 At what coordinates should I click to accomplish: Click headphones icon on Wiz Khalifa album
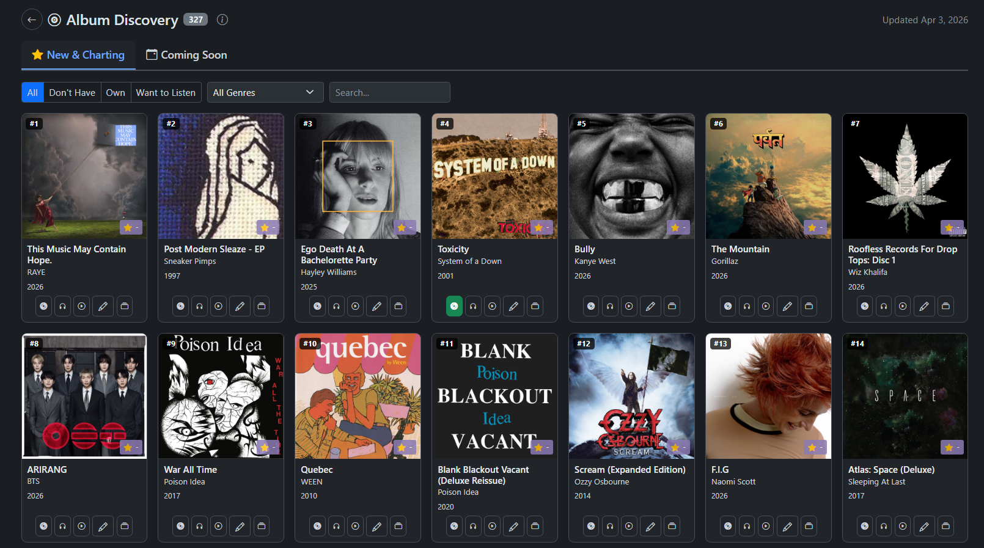point(884,306)
